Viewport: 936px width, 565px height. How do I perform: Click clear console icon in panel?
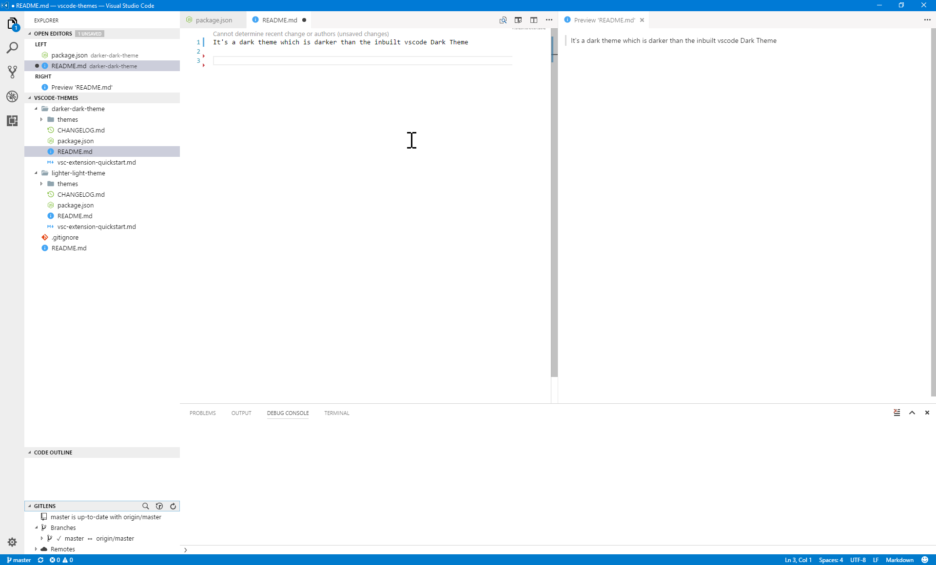click(x=897, y=413)
